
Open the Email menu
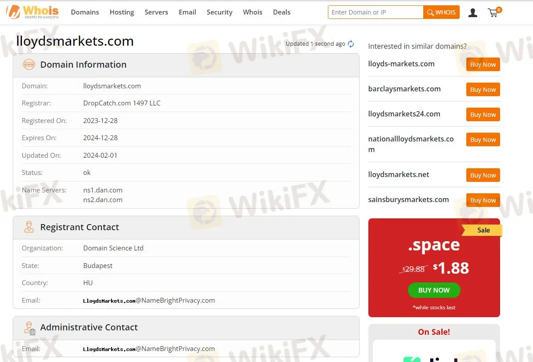point(187,12)
